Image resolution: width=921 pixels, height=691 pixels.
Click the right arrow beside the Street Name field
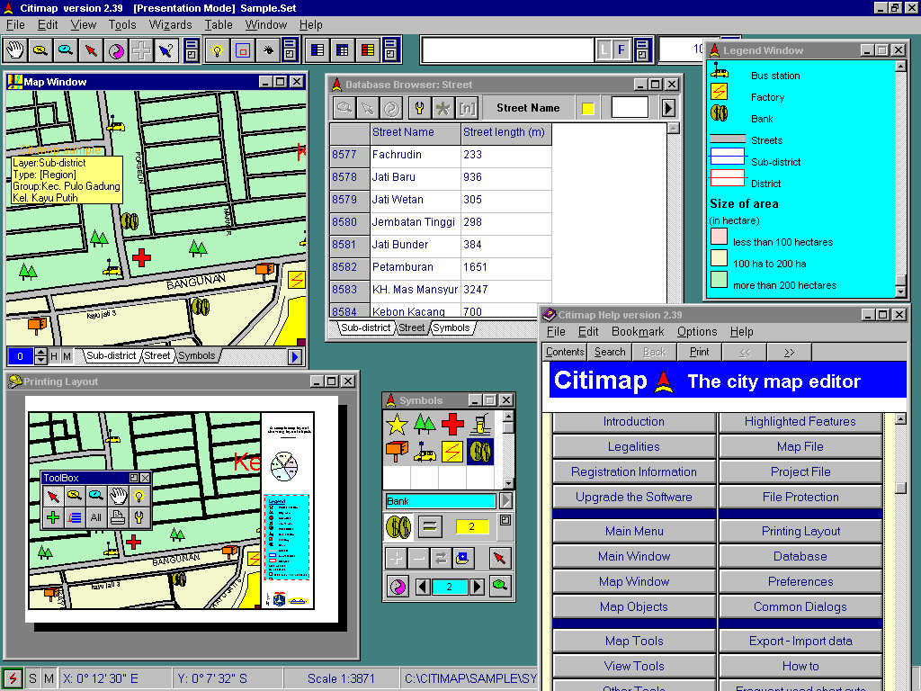(666, 107)
